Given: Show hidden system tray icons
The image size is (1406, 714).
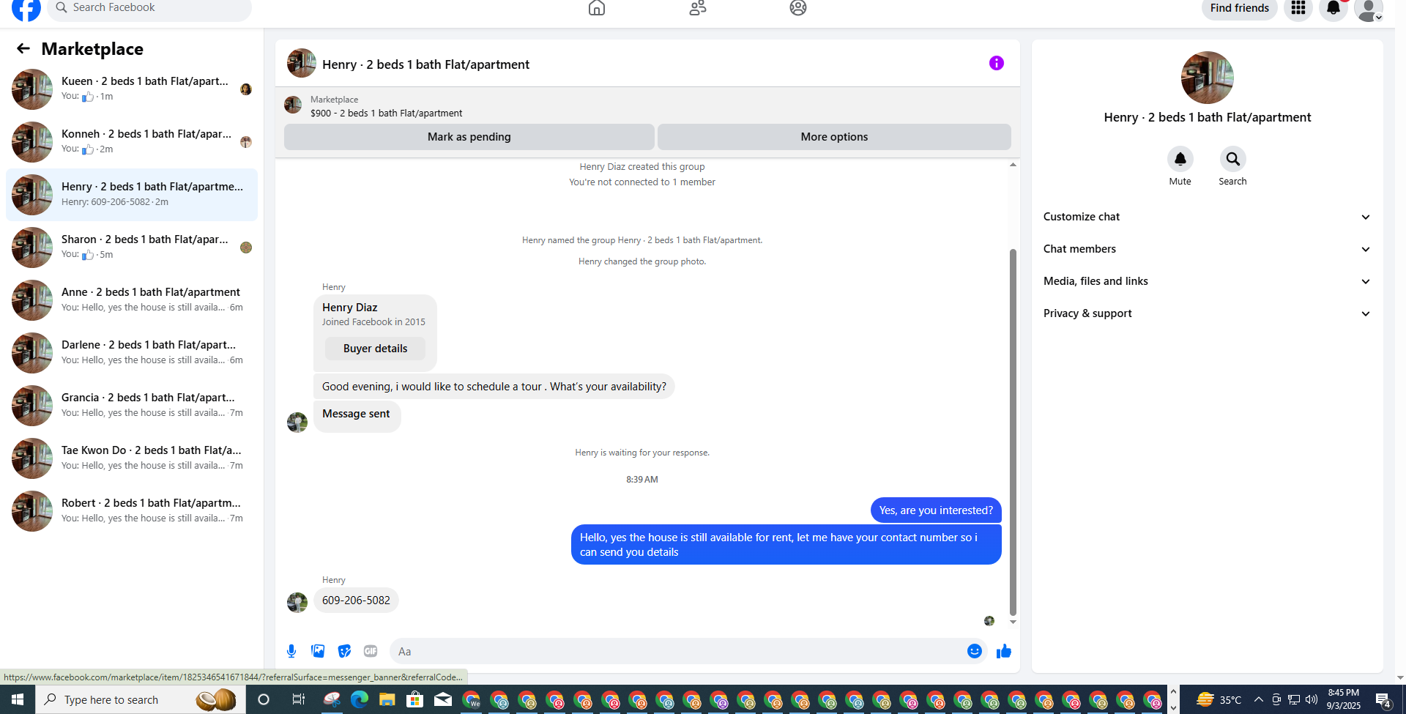Looking at the screenshot, I should pos(1259,699).
